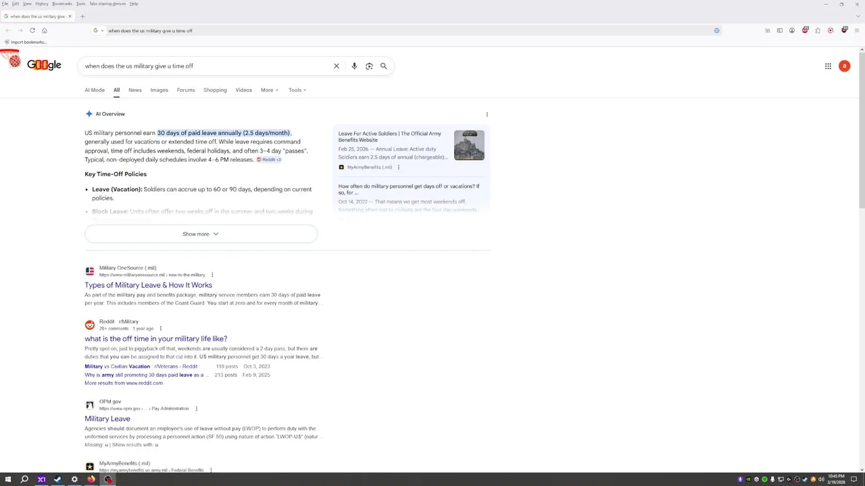This screenshot has width=865, height=486.
Task: Open three-dot menu beside OPM.gov result
Action: pyautogui.click(x=196, y=408)
